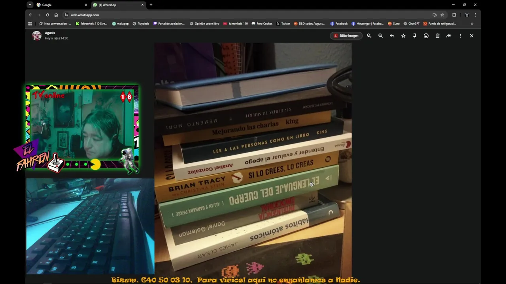Star the viewed image message
Viewport: 506px width, 284px height.
point(403,35)
